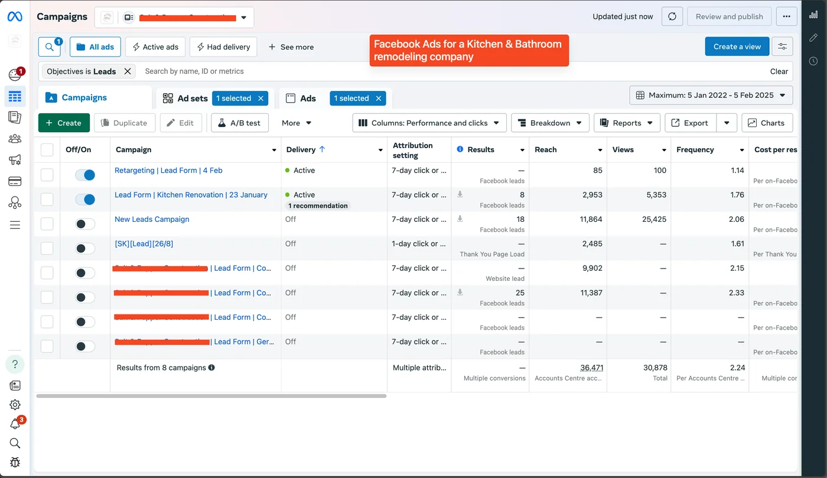Click the search magnifier icon in left sidebar

[15, 443]
